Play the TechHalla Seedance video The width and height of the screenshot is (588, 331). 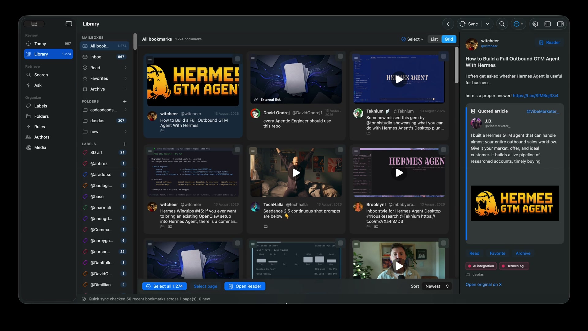(x=296, y=173)
